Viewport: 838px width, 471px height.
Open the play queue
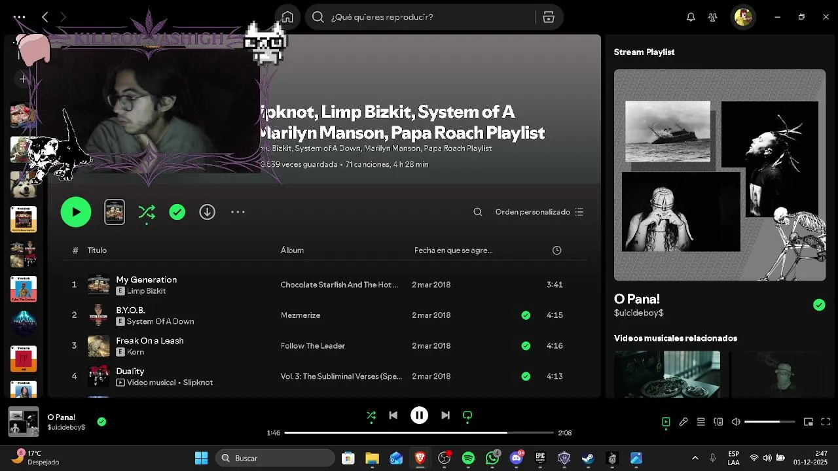pos(701,422)
